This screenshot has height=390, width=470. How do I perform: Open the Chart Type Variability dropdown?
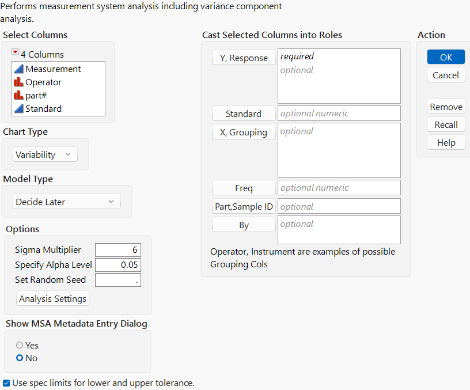pyautogui.click(x=45, y=154)
